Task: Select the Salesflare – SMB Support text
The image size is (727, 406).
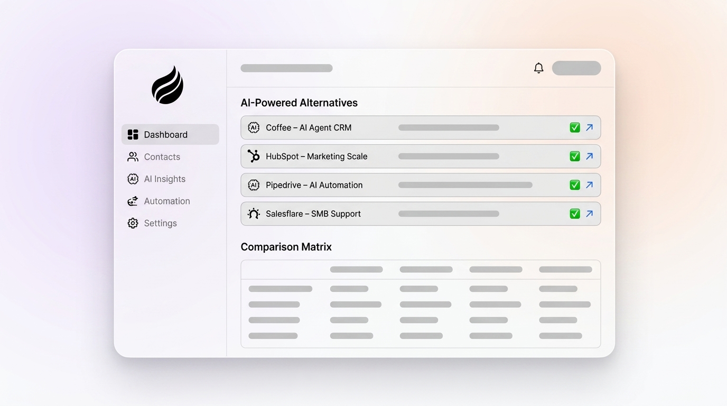Action: (x=313, y=214)
